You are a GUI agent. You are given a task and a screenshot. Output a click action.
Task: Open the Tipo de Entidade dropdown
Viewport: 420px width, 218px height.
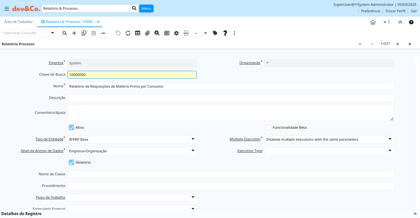point(193,139)
